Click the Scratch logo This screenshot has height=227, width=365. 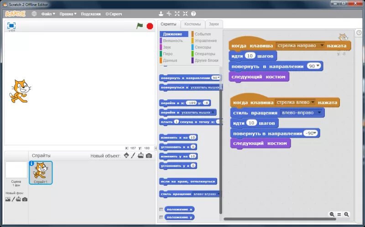point(15,14)
